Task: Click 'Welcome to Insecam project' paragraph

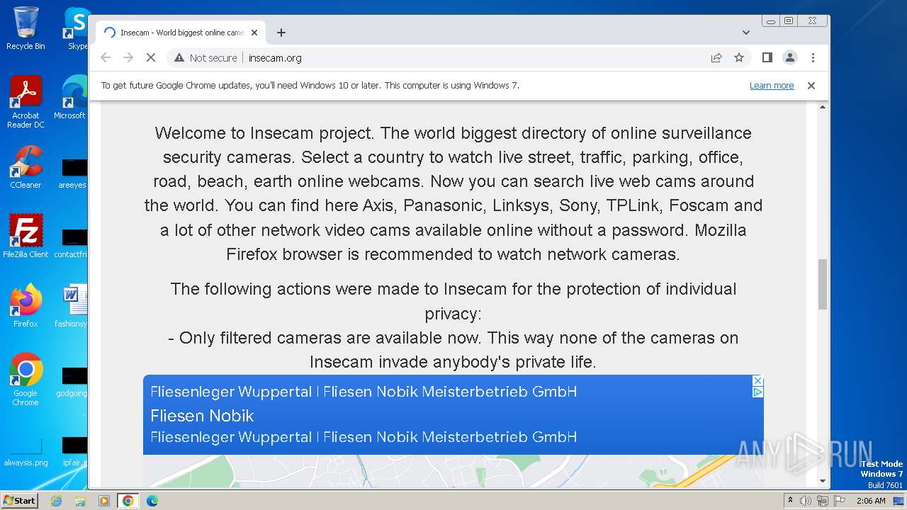Action: click(453, 193)
